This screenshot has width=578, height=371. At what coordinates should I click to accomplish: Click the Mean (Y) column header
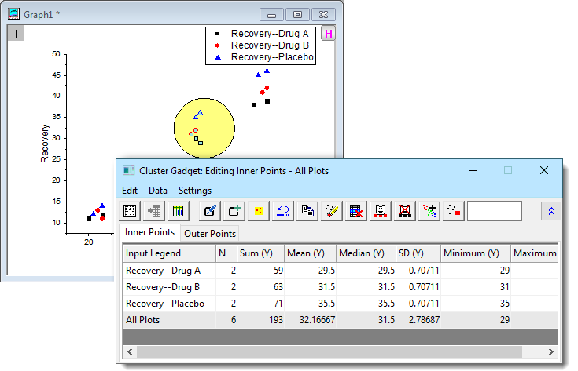309,253
